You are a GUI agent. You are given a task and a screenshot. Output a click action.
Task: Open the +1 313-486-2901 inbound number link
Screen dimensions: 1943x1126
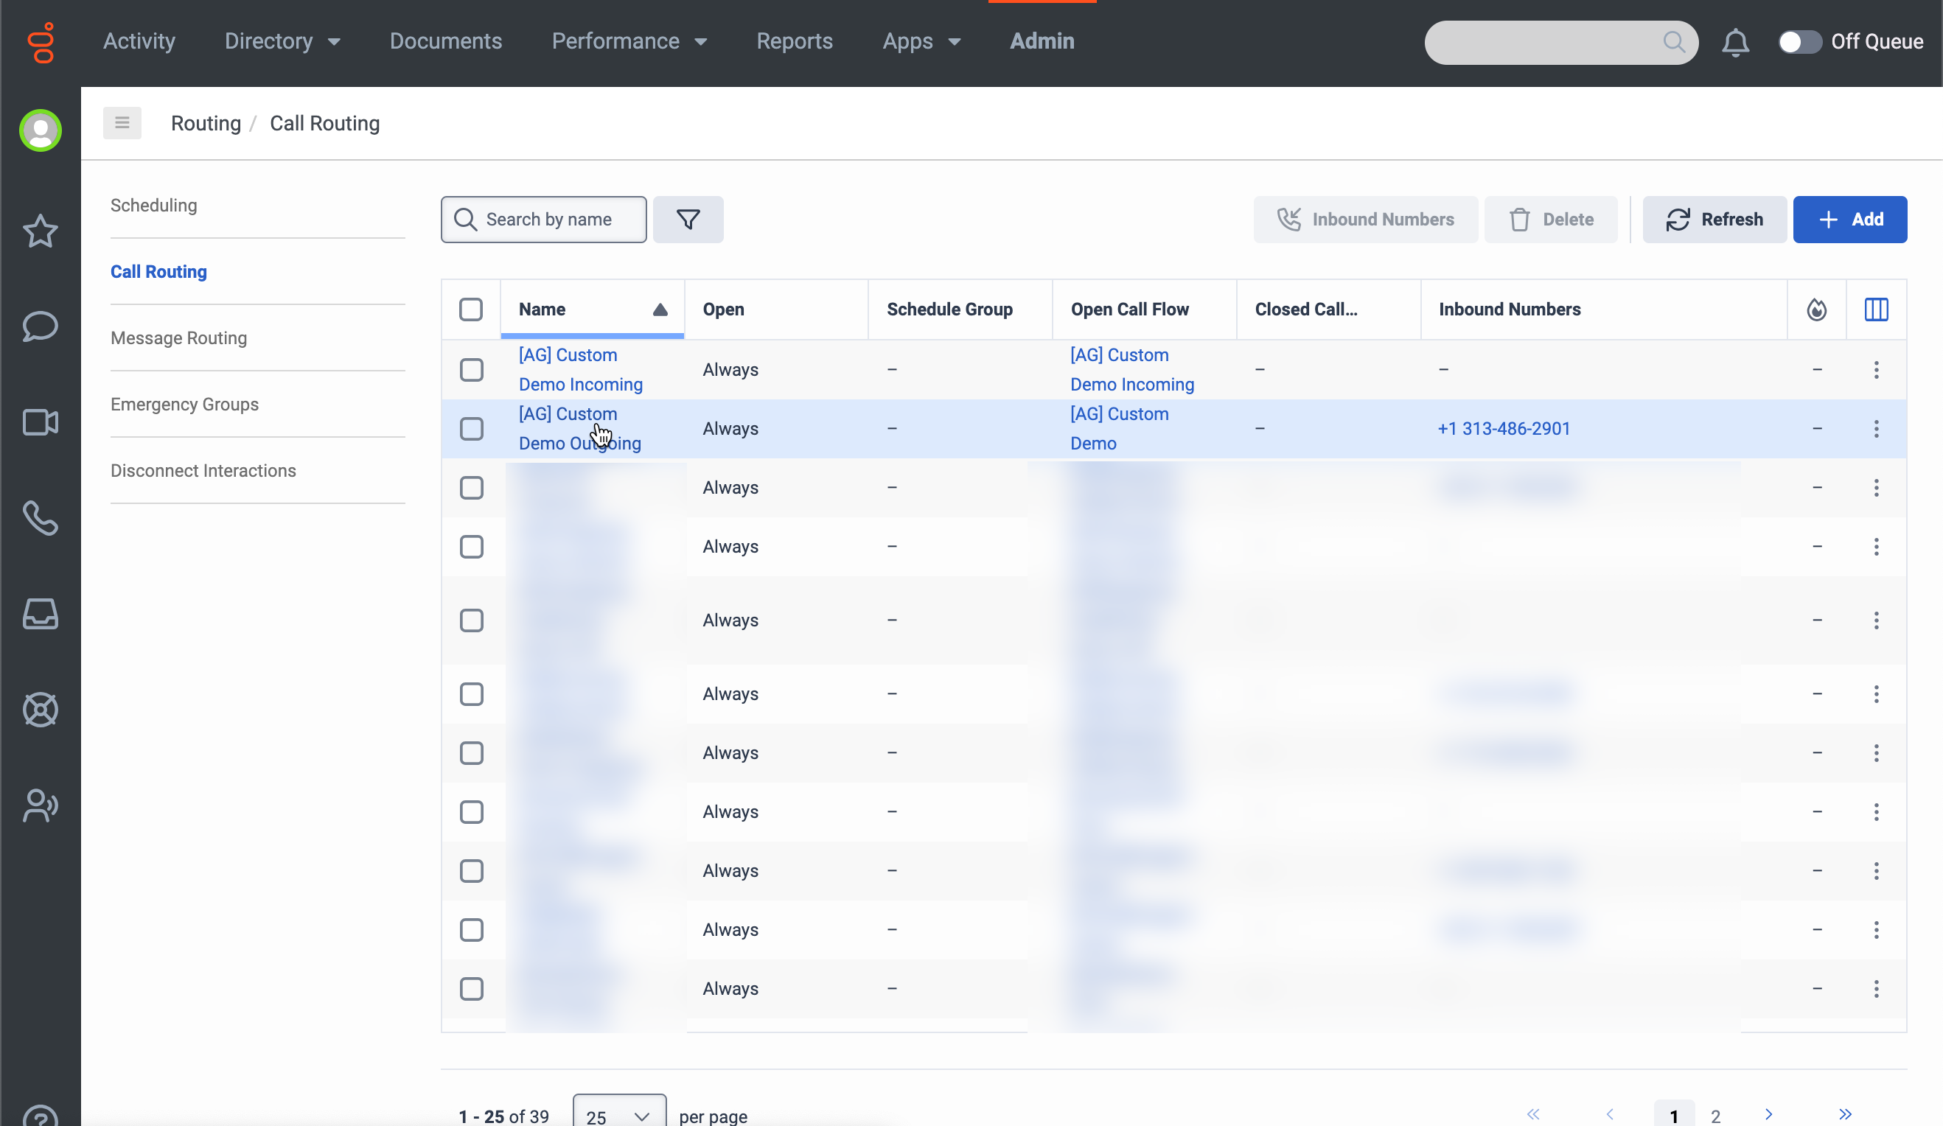[x=1504, y=428]
